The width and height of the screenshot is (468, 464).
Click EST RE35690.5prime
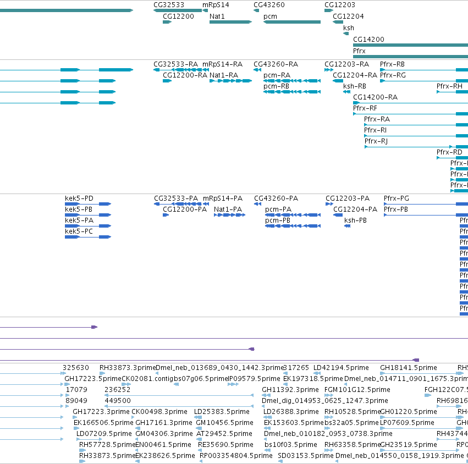tap(225, 445)
